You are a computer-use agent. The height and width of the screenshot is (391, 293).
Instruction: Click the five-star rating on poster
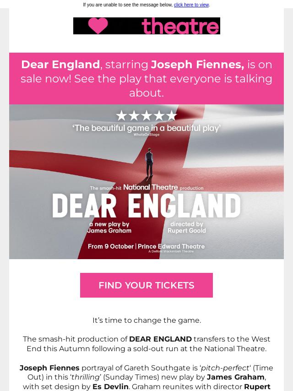point(146,116)
